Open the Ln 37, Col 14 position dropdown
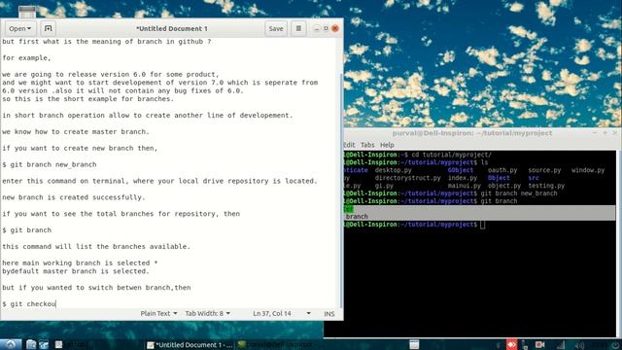The width and height of the screenshot is (622, 350). coord(282,313)
